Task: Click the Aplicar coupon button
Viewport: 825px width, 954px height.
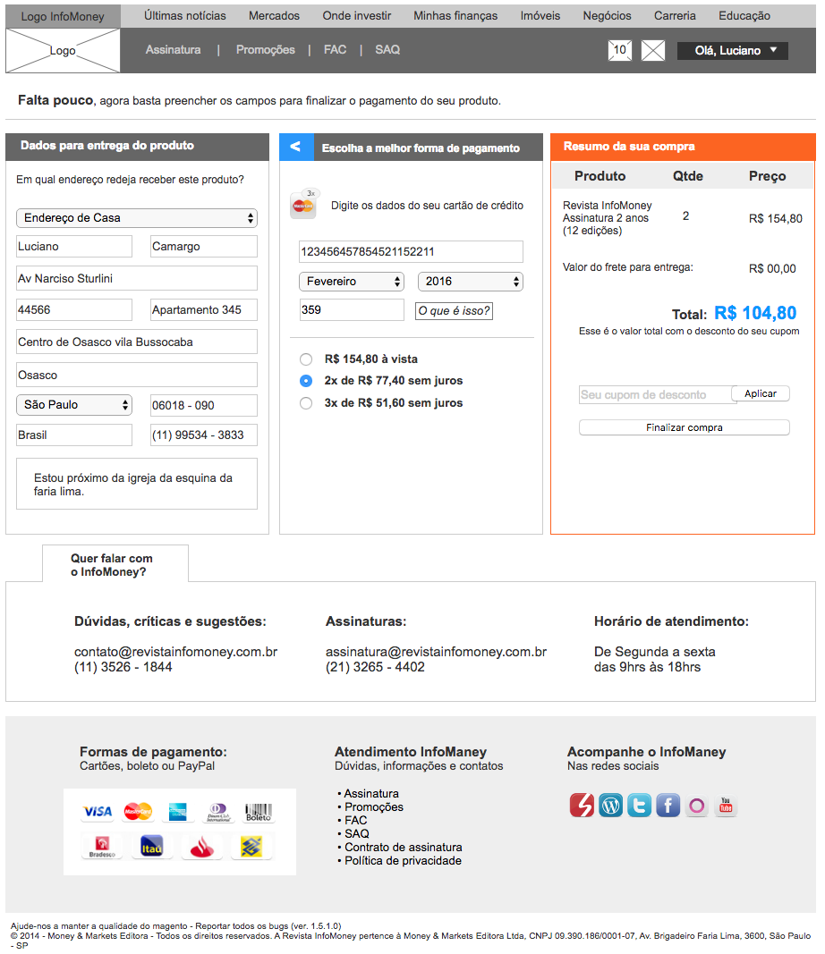Action: (761, 393)
